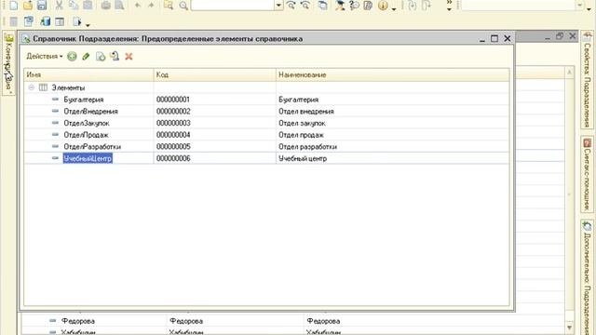This screenshot has height=335, width=596.
Task: Open the Синтакс-помощник side tab
Action: pyautogui.click(x=588, y=175)
